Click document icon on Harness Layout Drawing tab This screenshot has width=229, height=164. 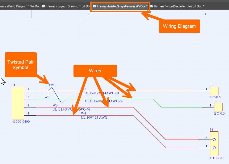pyautogui.click(x=44, y=6)
